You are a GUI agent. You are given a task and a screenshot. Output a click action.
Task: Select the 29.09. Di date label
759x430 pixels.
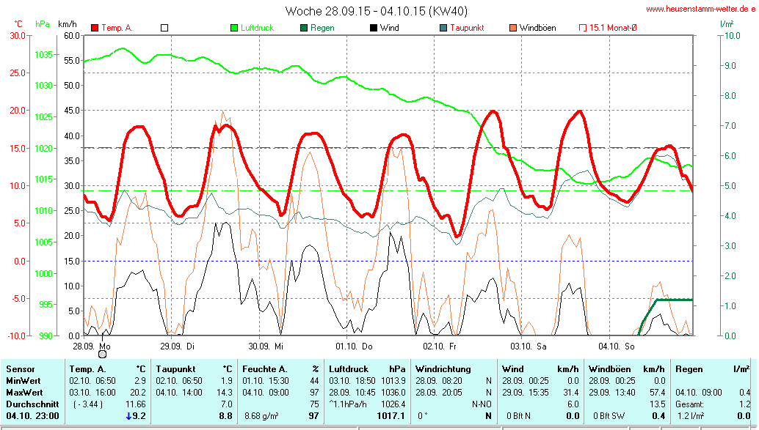click(175, 345)
